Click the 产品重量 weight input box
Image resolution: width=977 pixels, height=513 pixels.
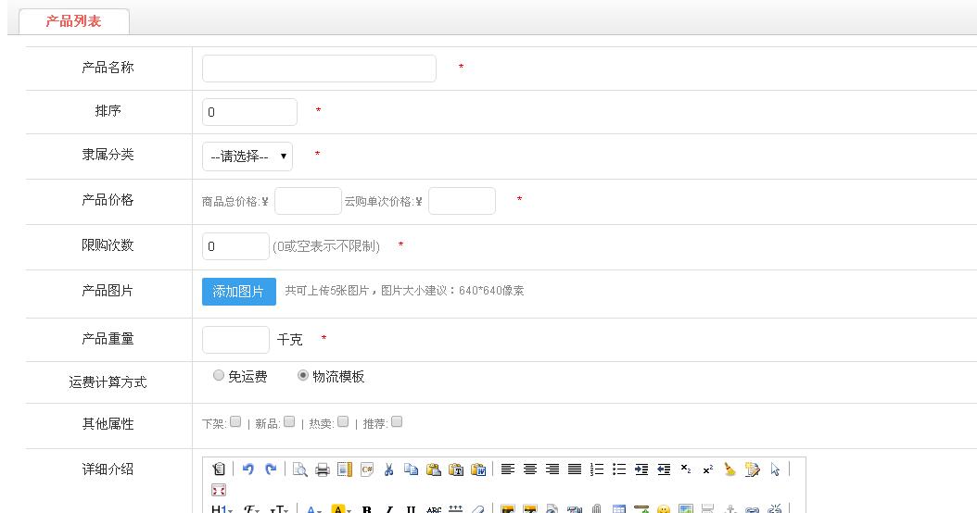pyautogui.click(x=235, y=340)
